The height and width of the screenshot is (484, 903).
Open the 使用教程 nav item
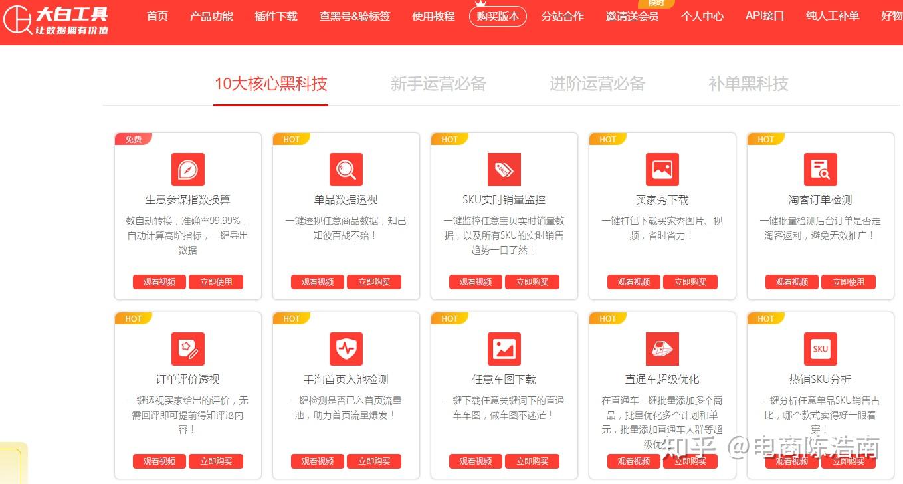coord(433,16)
